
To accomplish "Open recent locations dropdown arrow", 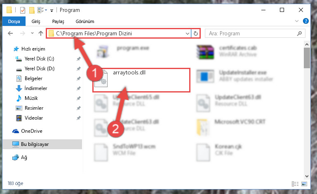I will [x=32, y=33].
